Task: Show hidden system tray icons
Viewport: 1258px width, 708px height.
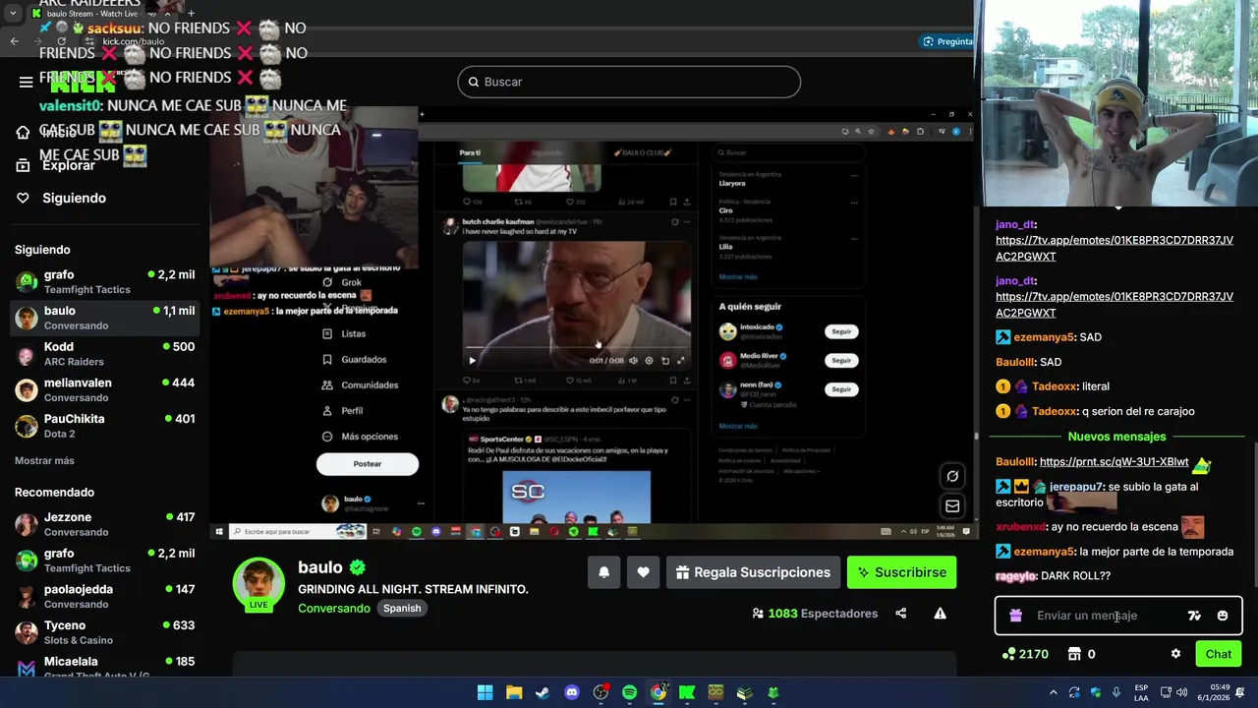Action: coord(1053,693)
